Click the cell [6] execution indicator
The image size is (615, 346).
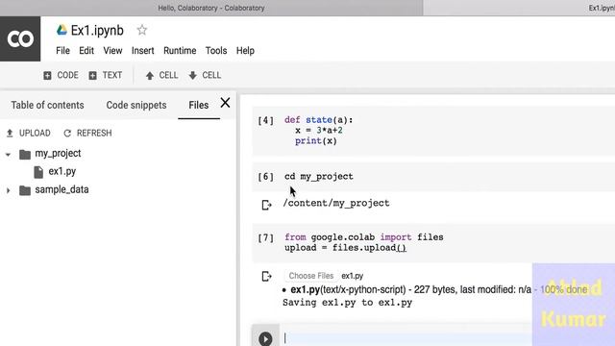(x=265, y=177)
